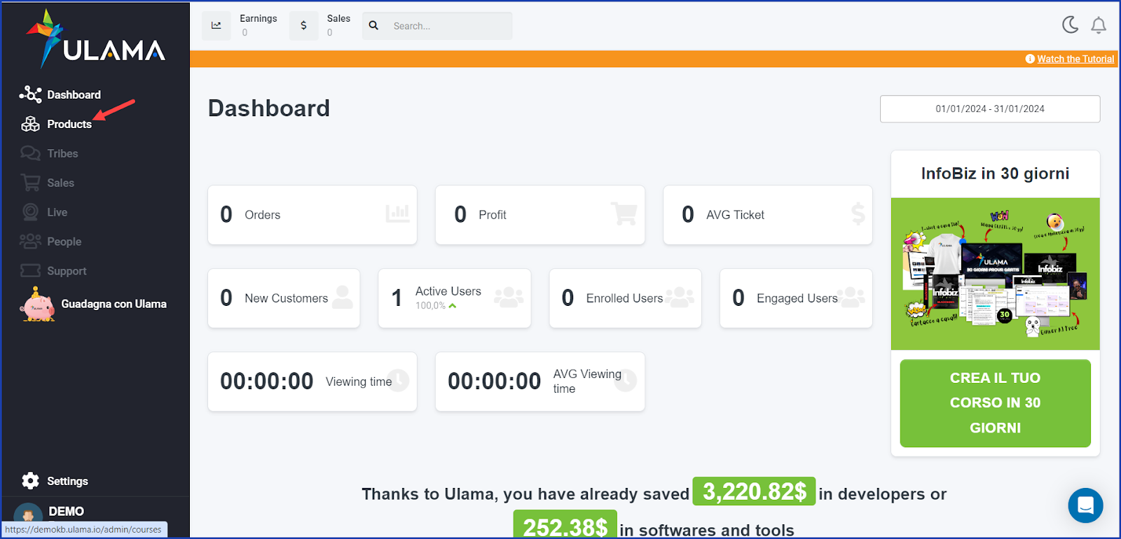Open Settings in the sidebar
The image size is (1121, 539).
67,481
